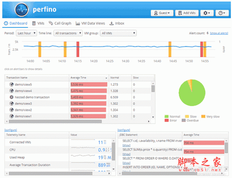Open the Time line All transactions dropdown
Image resolution: width=232 pixels, height=178 pixels.
coord(68,33)
